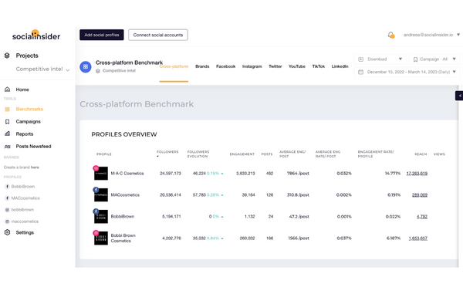This screenshot has height=294, width=463.
Task: Click the Engagement Rate/Profile column header
Action: (376, 154)
